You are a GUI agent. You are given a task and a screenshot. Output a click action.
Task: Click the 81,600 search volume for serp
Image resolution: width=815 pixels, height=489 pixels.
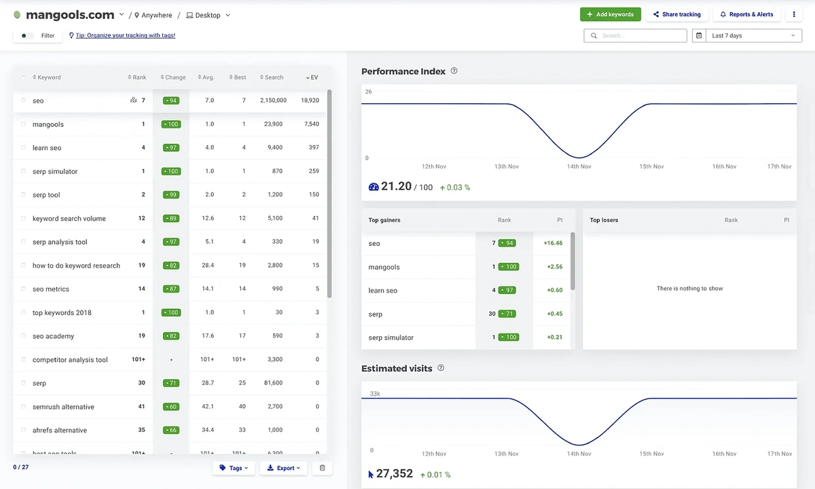274,383
